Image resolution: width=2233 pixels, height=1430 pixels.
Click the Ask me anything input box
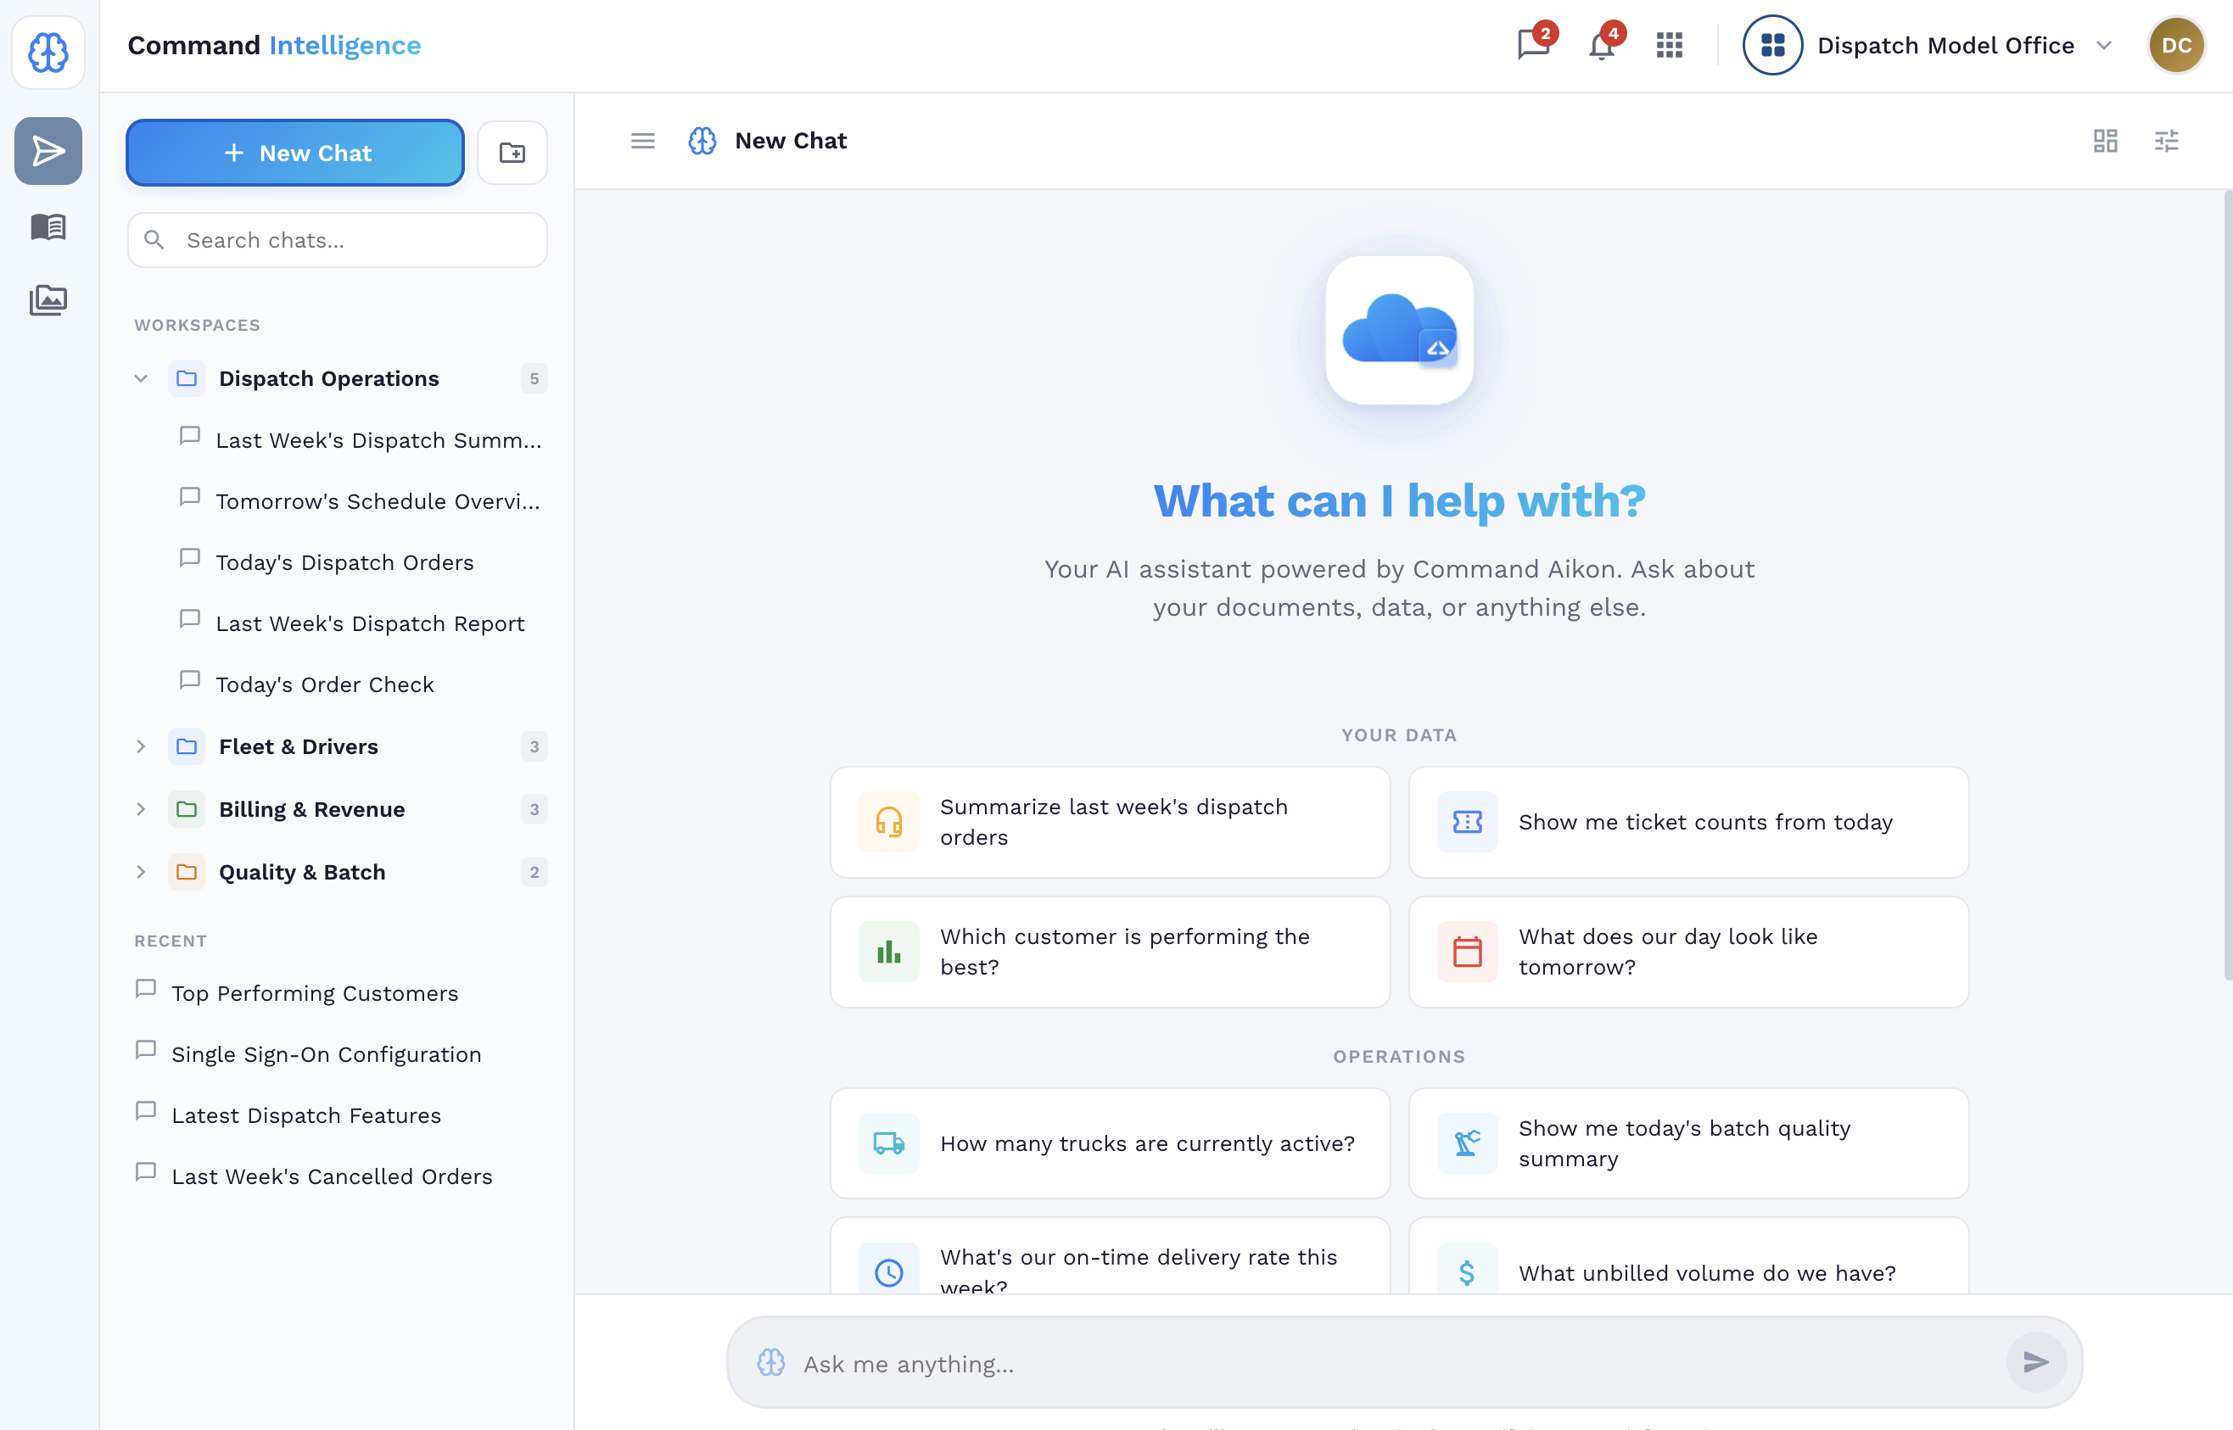[1403, 1362]
